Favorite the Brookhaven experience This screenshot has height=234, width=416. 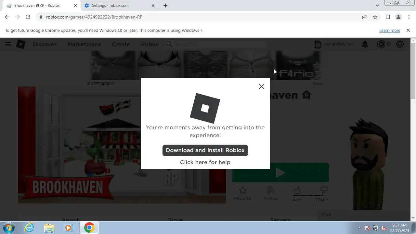point(242,193)
